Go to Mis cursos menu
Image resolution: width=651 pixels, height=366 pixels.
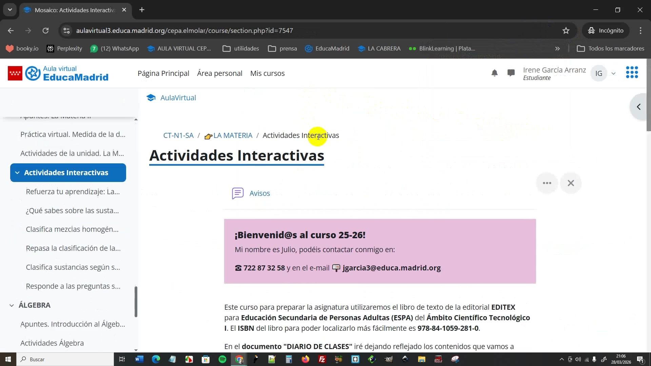coord(267,74)
